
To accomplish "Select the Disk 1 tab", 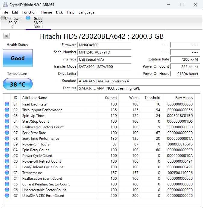I will pos(38,23).
